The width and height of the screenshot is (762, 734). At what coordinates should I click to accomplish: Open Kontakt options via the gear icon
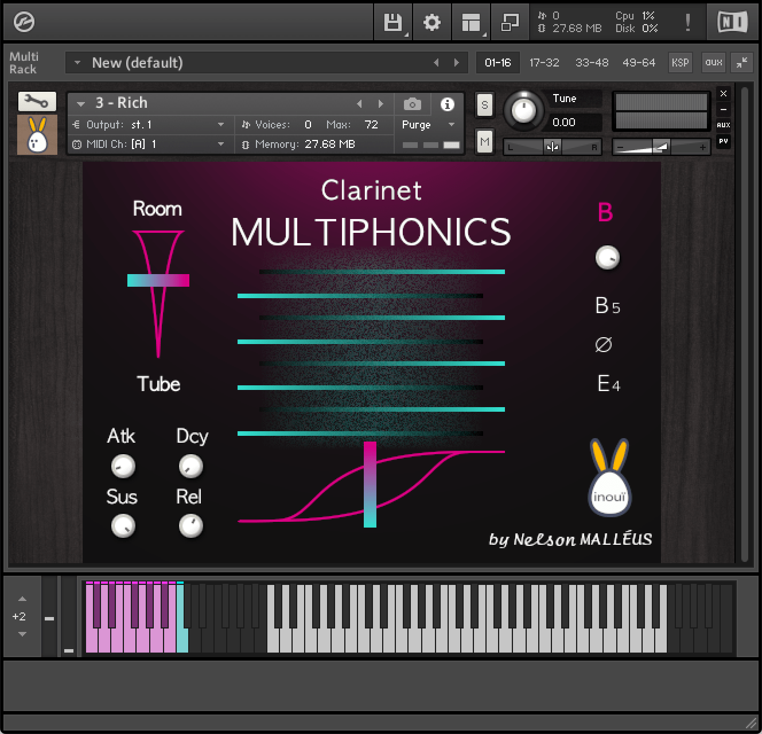[432, 22]
